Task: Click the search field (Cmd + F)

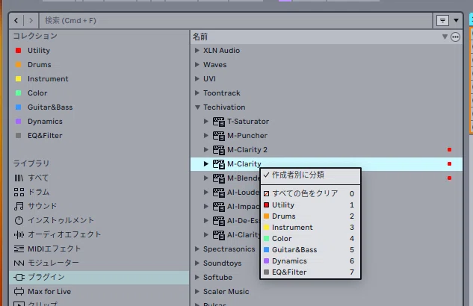Action: point(235,20)
